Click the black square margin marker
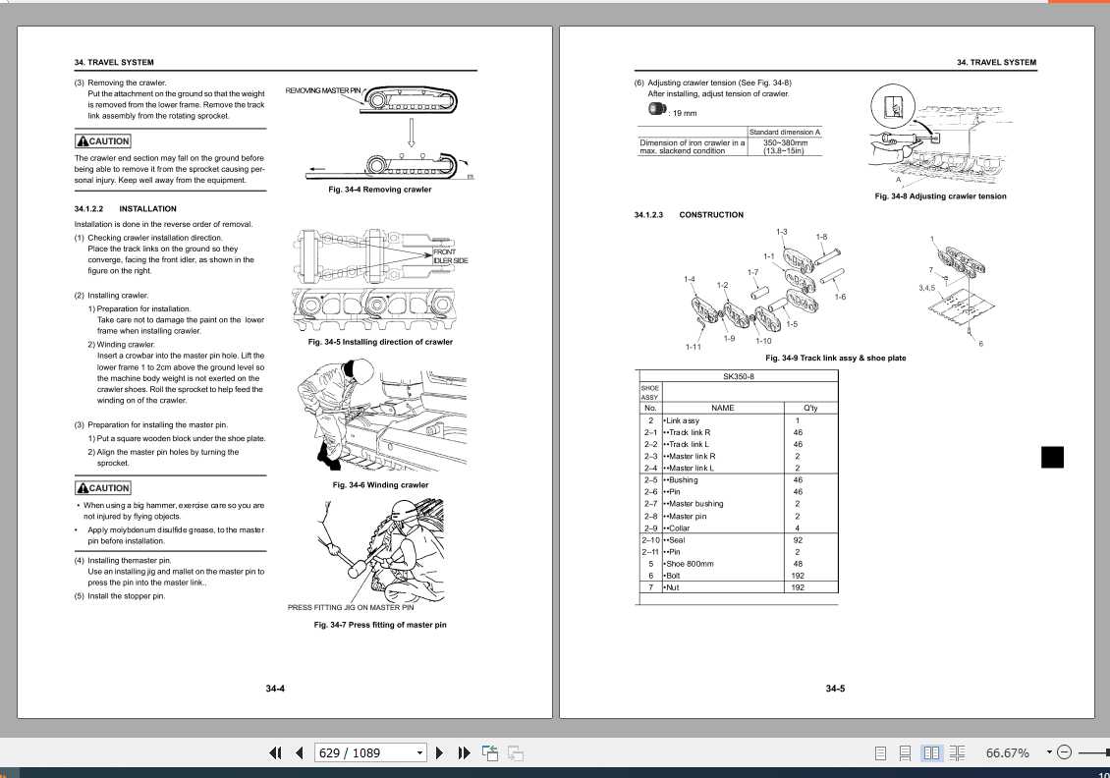 point(1052,458)
